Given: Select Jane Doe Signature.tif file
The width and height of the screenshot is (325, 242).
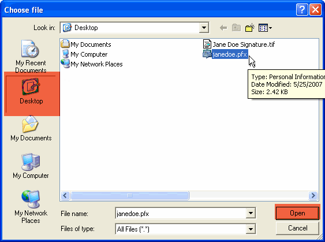Looking at the screenshot, I should [239, 44].
